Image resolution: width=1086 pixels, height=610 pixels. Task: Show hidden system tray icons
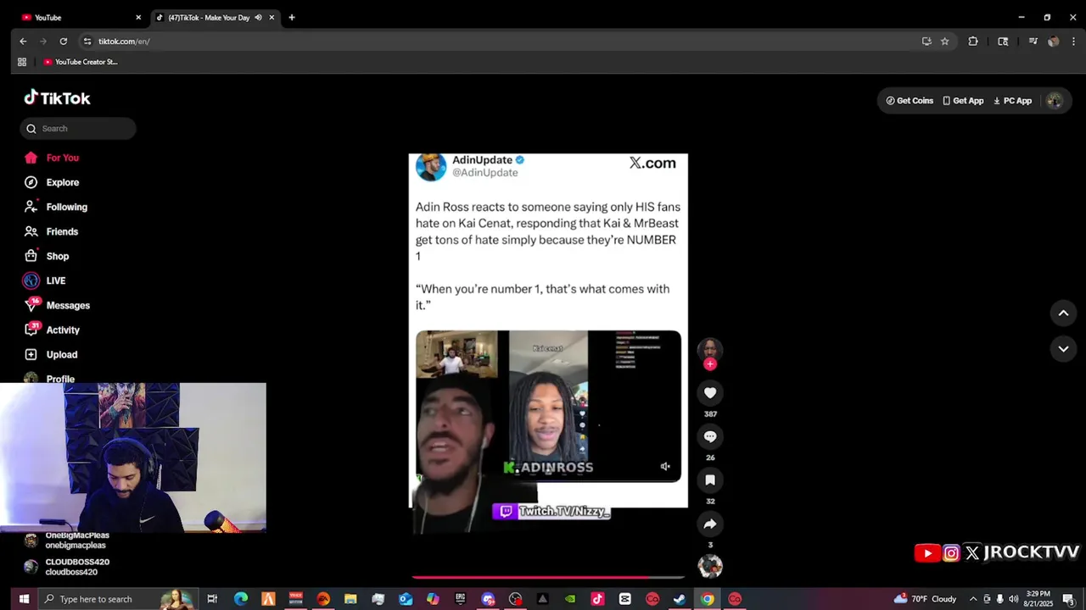972,599
